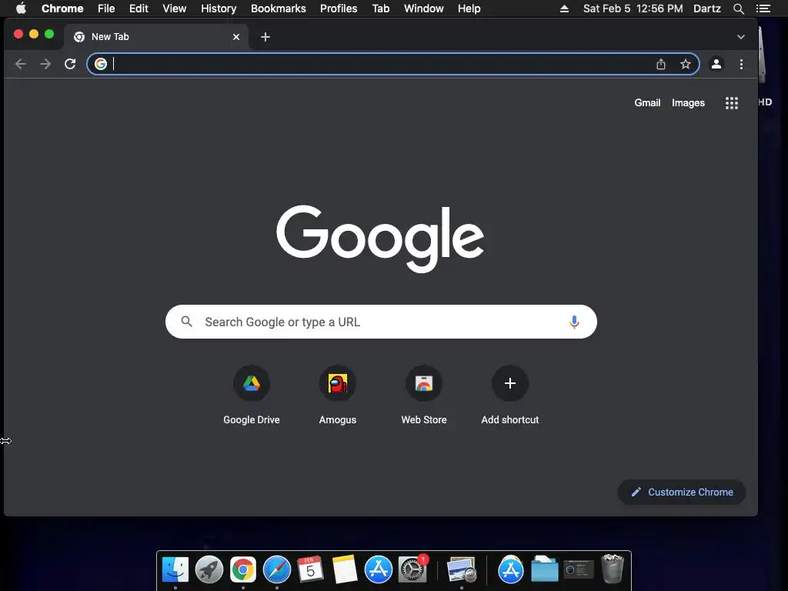
Task: Start voice search with the microphone
Action: point(574,322)
